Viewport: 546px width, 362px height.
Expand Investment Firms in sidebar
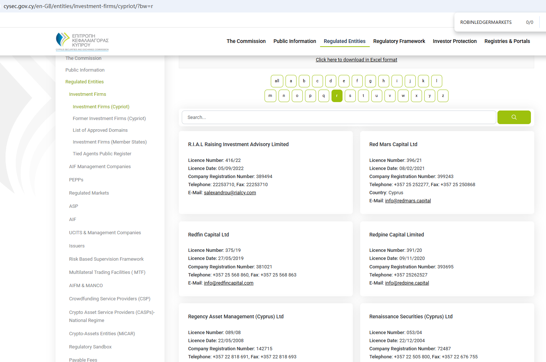tap(88, 94)
